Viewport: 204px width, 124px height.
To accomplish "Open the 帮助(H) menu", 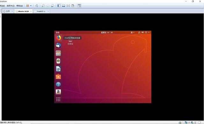I will coord(20,6).
